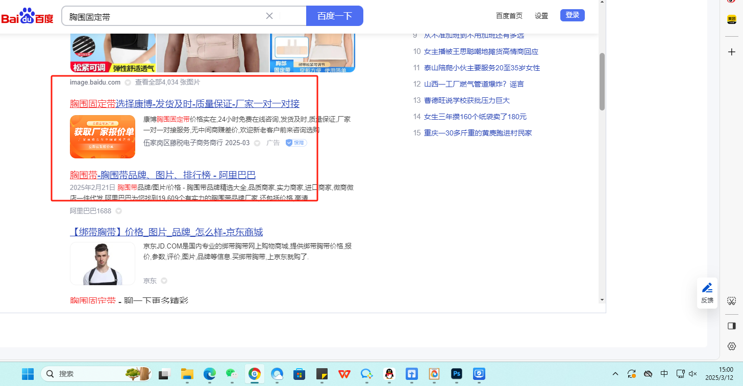
Task: Open Photoshop from the taskbar
Action: click(456, 374)
